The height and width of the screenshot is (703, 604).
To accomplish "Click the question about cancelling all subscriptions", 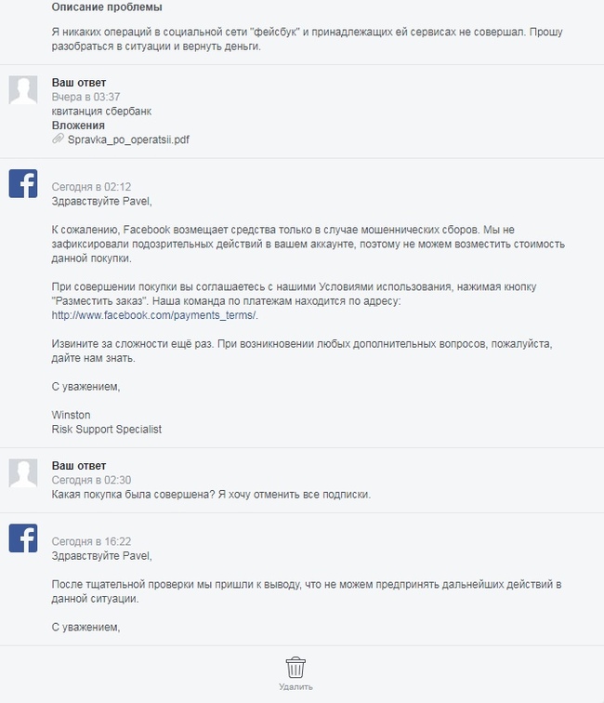I will pos(211,494).
